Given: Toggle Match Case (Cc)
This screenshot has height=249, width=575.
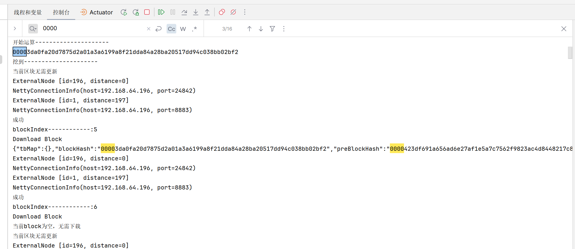Looking at the screenshot, I should coord(172,29).
